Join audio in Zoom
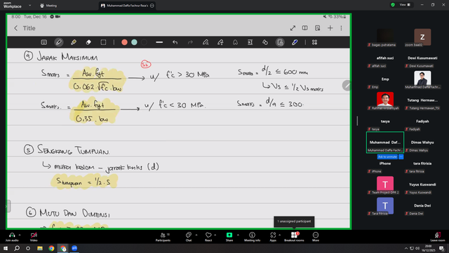Viewport: 449px width, 253px height. point(12,237)
